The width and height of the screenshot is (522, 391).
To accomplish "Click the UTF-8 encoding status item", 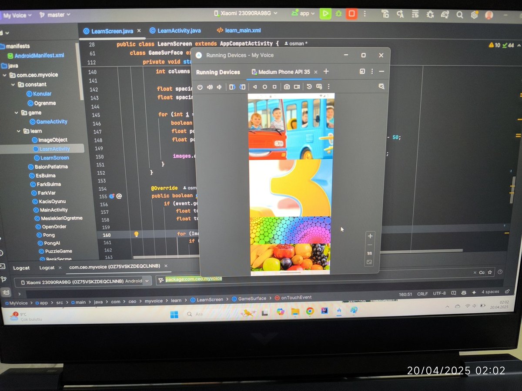I will [x=439, y=294].
